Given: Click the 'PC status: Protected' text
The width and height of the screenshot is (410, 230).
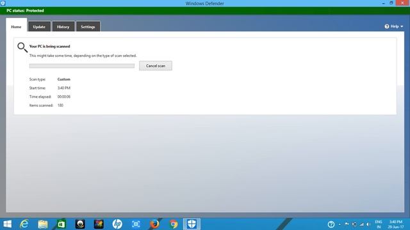Looking at the screenshot, I should coord(25,11).
